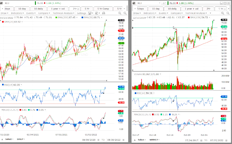Click the link icon beside XLU in the right chart
This screenshot has width=232, height=144.
point(134,3)
